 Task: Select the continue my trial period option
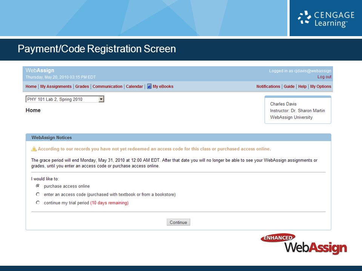(38, 202)
